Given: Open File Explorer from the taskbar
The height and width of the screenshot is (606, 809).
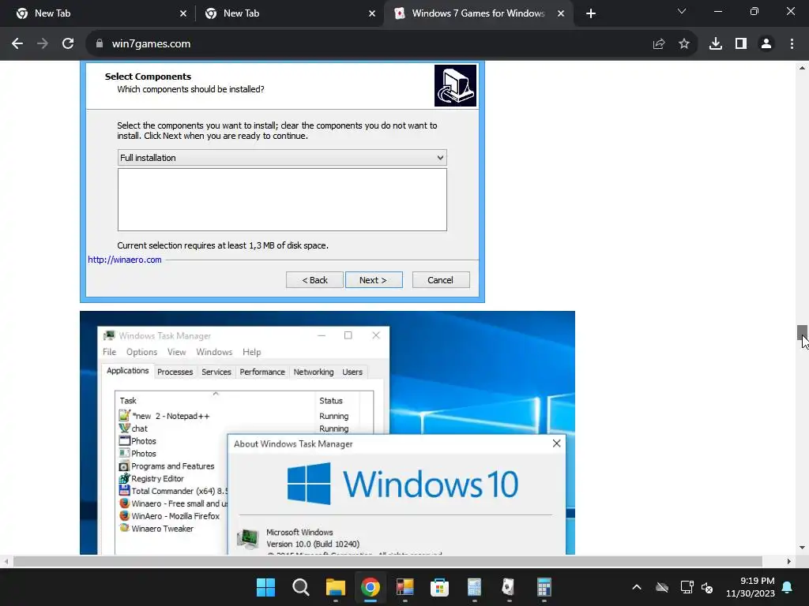Looking at the screenshot, I should coord(335,587).
